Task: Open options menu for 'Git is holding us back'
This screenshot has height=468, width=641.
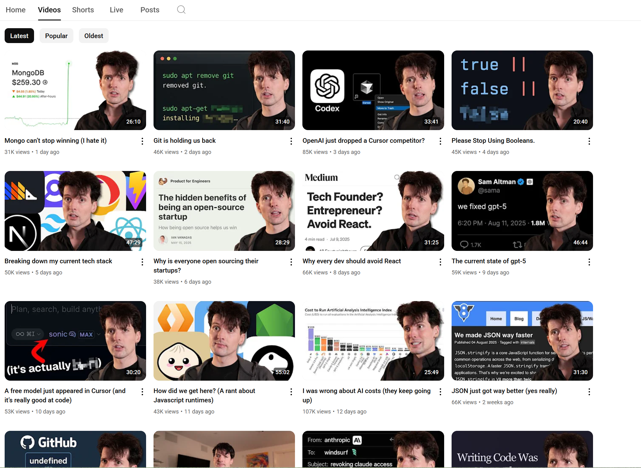Action: [291, 141]
